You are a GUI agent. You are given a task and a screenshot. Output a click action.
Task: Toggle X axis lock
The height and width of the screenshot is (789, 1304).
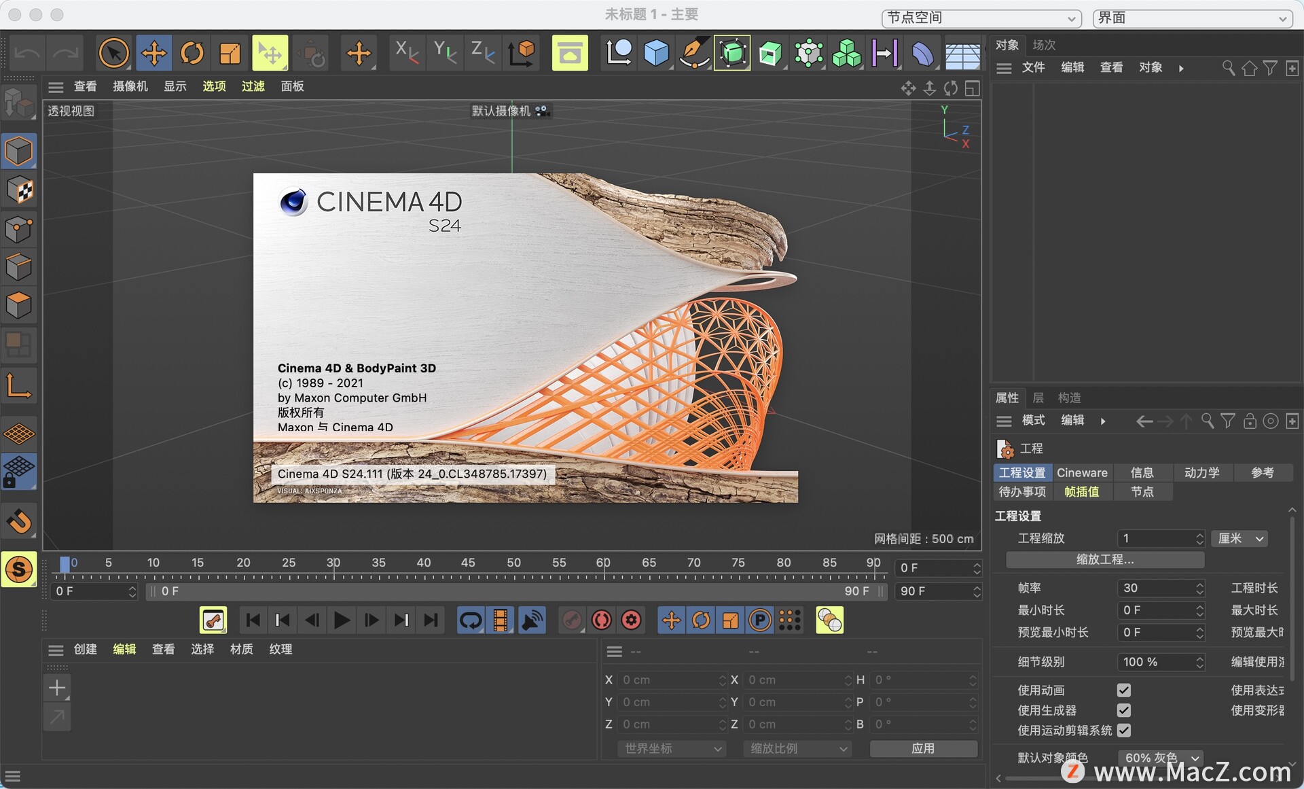407,53
